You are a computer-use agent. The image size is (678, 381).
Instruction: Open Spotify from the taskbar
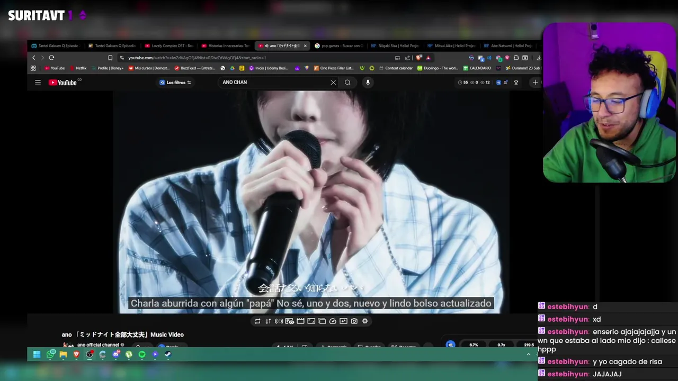[142, 355]
